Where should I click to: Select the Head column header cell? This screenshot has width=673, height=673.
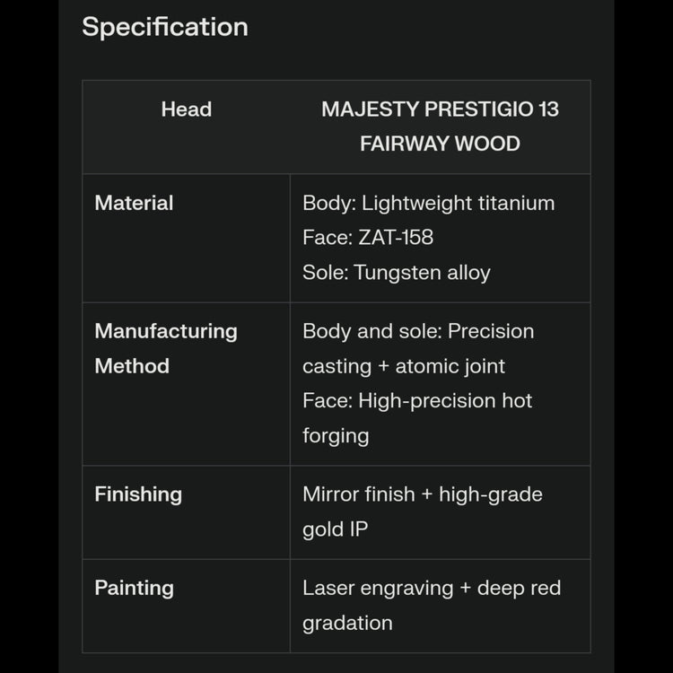(187, 109)
